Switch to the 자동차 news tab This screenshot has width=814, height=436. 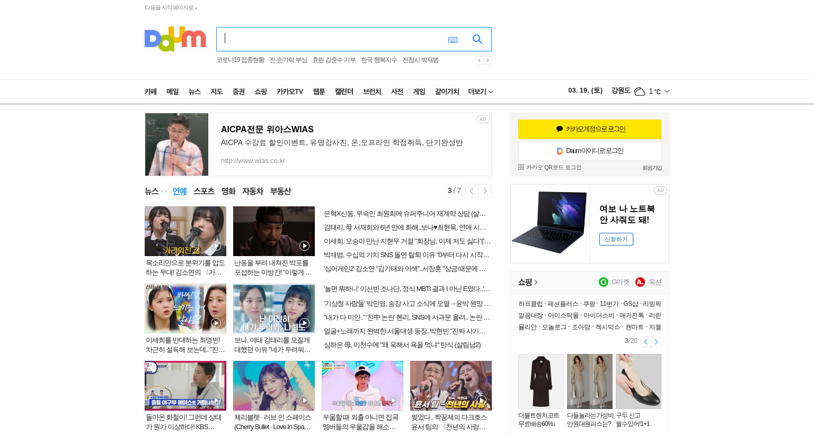253,191
